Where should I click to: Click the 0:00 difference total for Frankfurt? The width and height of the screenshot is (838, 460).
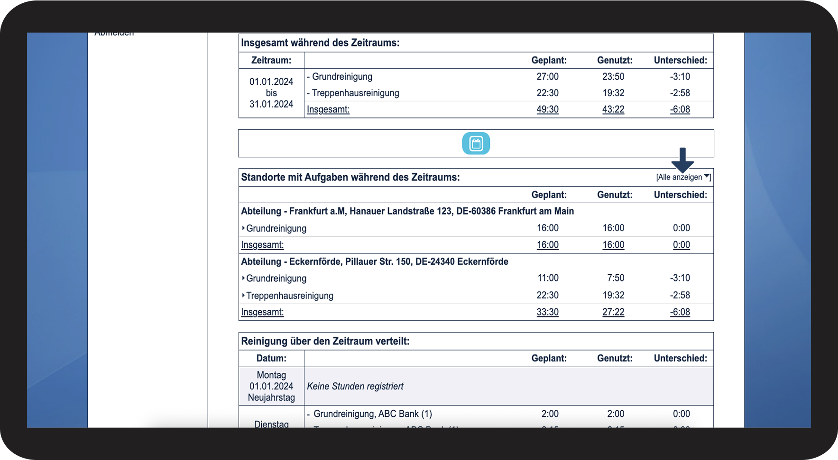click(681, 245)
